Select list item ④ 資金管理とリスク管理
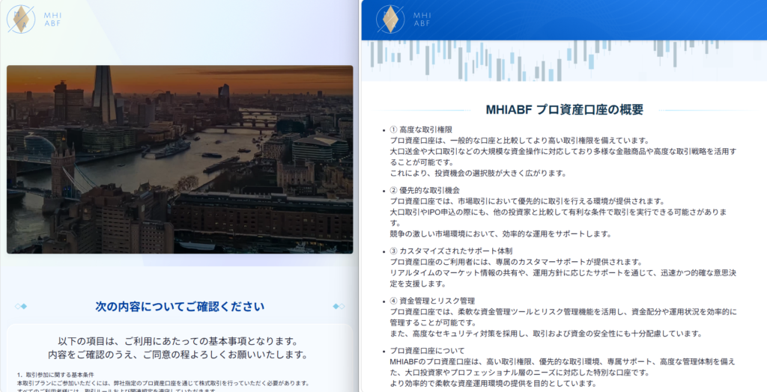The image size is (767, 392). tap(432, 300)
